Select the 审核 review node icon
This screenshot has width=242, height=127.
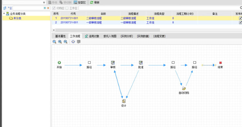pyautogui.click(x=113, y=62)
